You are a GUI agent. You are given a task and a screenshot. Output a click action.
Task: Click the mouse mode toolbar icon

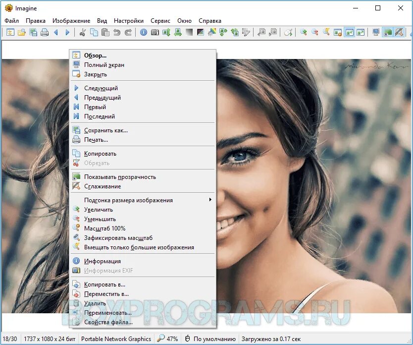click(x=288, y=32)
